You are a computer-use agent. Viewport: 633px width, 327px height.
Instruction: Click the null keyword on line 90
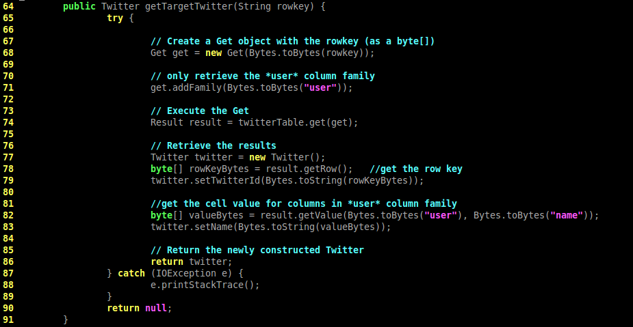pyautogui.click(x=156, y=308)
